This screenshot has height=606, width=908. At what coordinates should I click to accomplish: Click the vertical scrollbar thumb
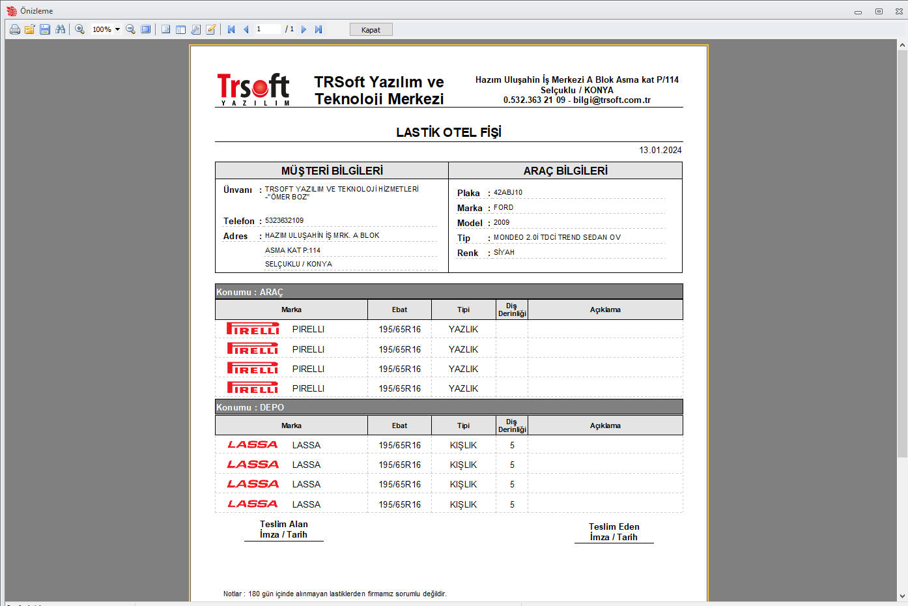tap(902, 254)
